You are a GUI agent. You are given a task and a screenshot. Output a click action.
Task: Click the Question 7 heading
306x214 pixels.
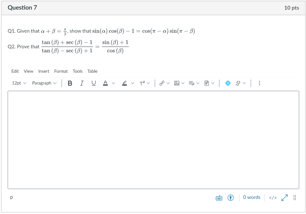point(22,8)
